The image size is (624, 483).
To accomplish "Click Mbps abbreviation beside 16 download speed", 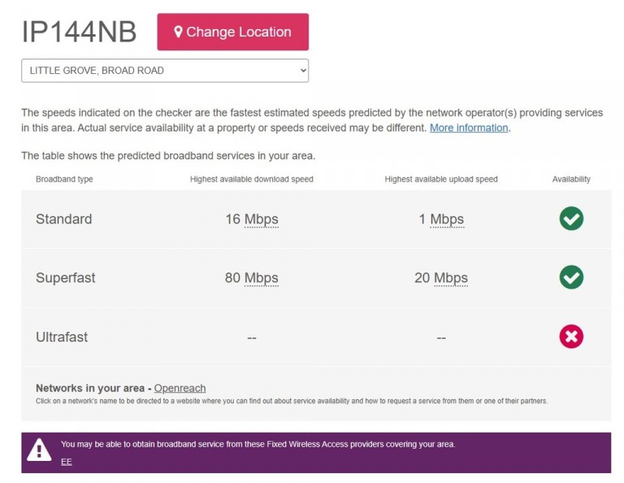I will coord(261,220).
